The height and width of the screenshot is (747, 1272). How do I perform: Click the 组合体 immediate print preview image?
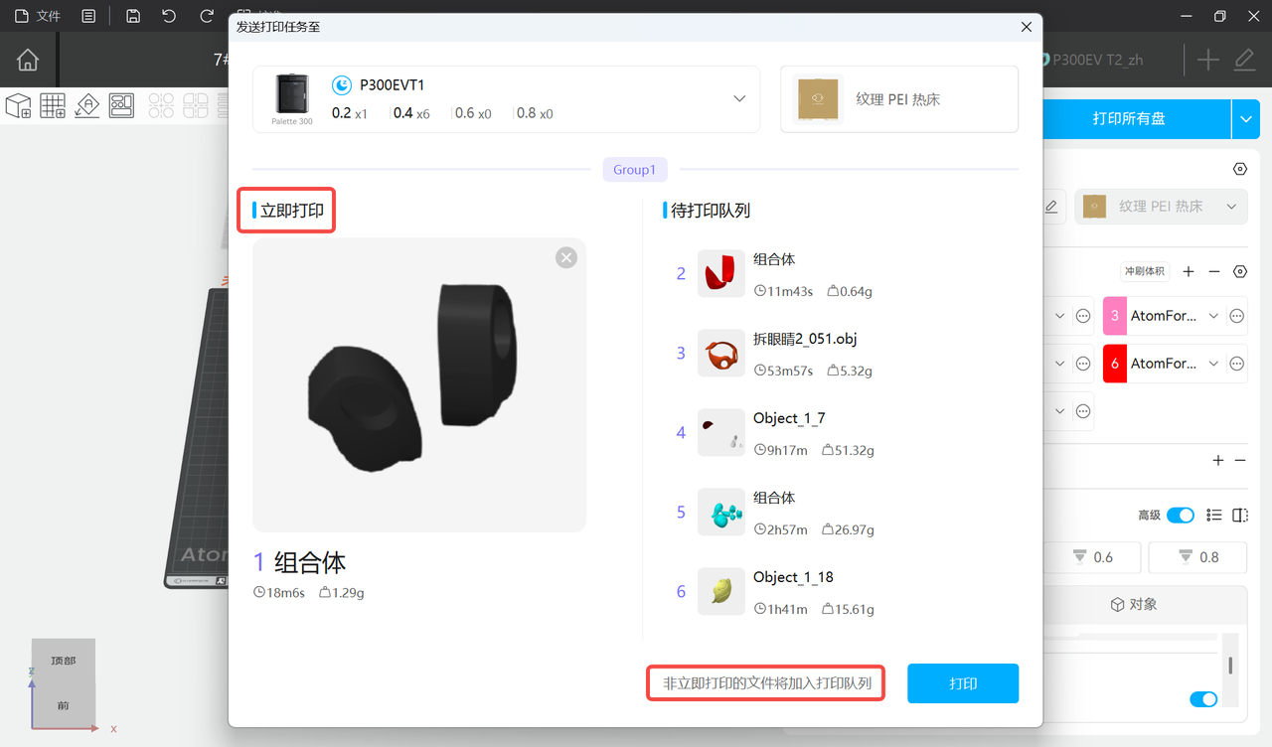pyautogui.click(x=419, y=385)
